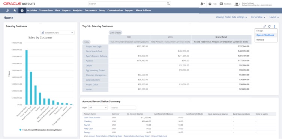Open the Reports menu

[66, 10]
